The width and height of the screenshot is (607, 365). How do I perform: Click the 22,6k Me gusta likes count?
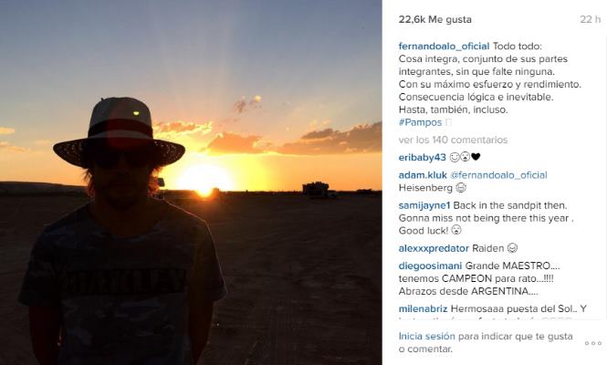point(435,19)
